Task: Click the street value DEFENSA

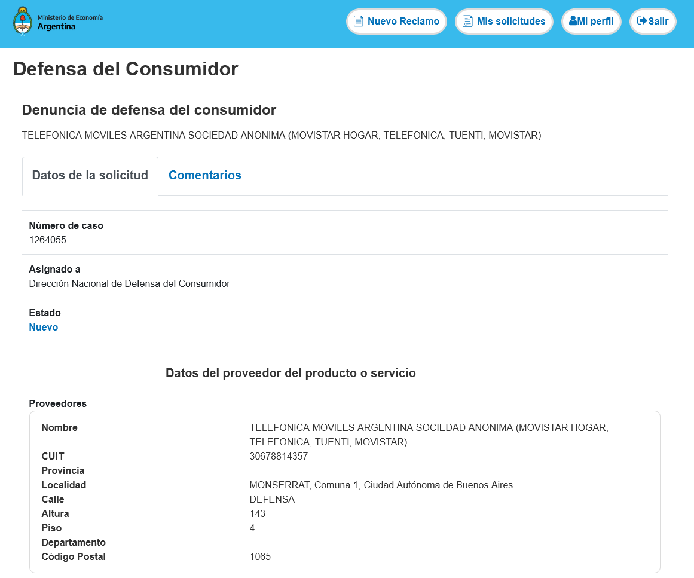Action: click(x=272, y=499)
